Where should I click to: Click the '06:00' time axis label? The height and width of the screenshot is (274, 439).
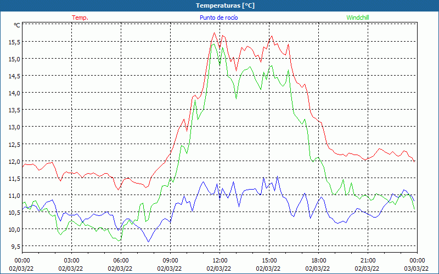121,261
